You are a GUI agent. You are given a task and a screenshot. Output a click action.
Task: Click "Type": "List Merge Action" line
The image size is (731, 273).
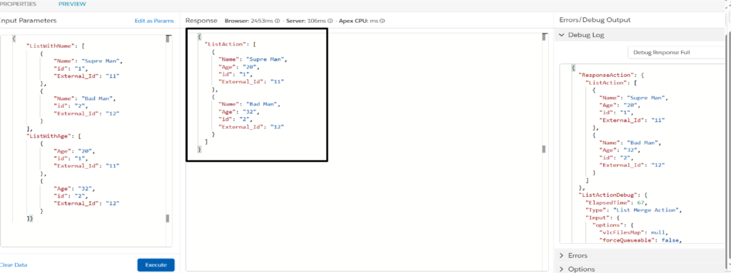tap(635, 210)
